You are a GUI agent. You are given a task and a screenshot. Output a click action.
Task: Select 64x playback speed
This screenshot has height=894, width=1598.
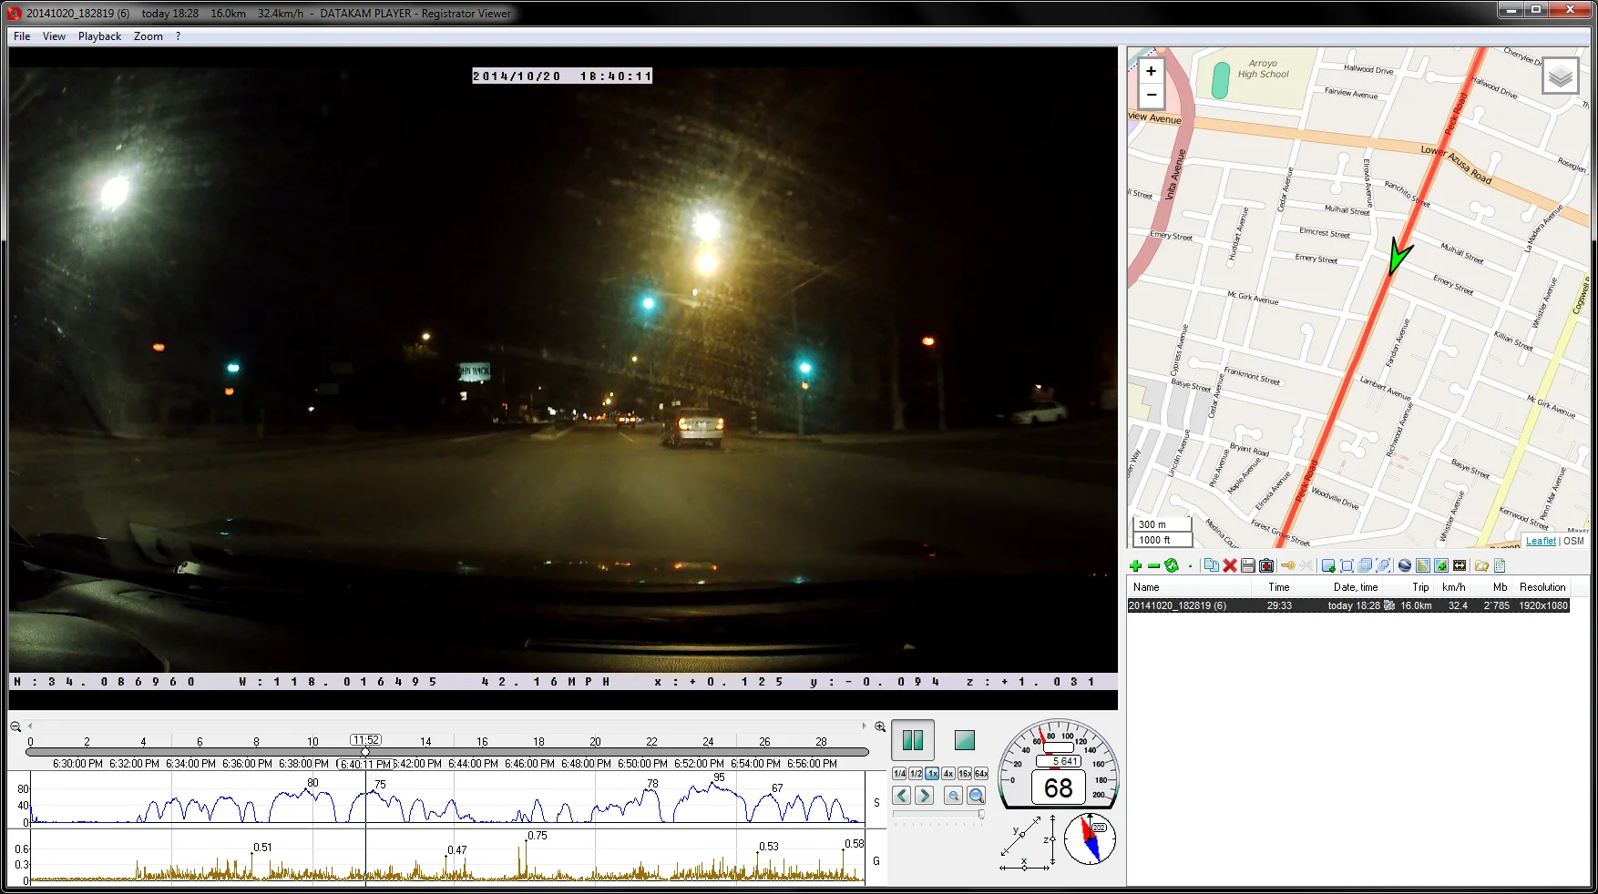pyautogui.click(x=981, y=774)
